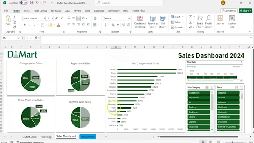Undo the last action
The width and height of the screenshot is (254, 143).
[x=37, y=3]
